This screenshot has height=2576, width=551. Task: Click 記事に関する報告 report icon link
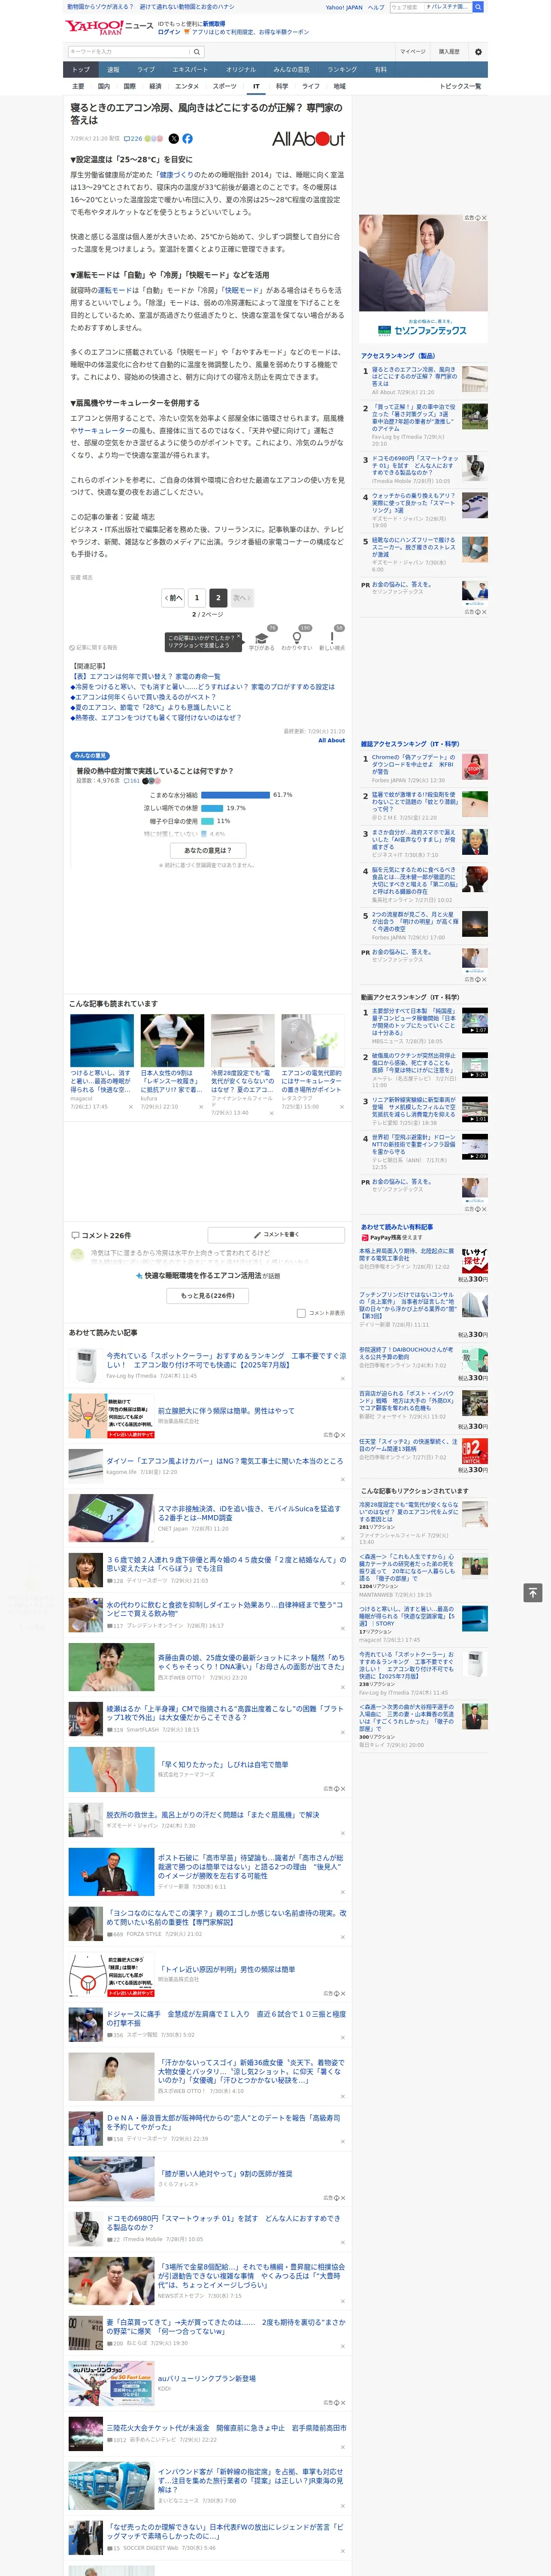(x=93, y=647)
